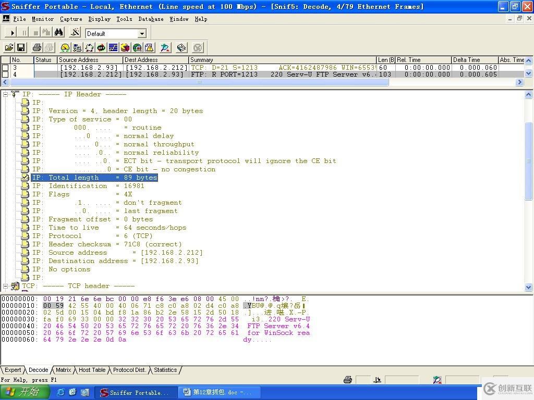Select the Decode tab
The image size is (534, 400).
click(38, 370)
